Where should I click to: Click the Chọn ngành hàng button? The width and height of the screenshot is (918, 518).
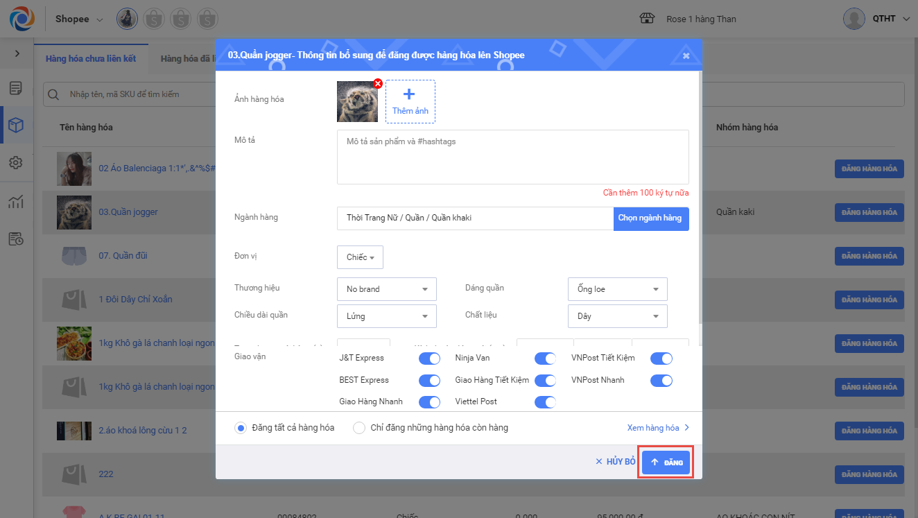pos(650,218)
